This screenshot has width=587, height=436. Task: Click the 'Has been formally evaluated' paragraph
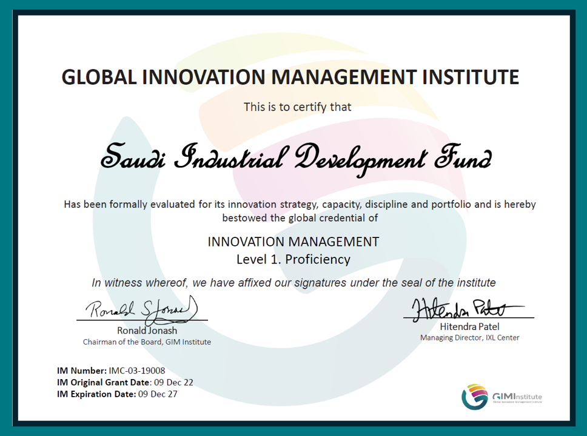300,211
